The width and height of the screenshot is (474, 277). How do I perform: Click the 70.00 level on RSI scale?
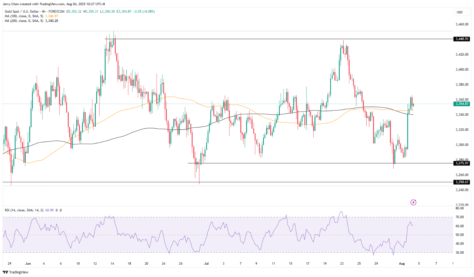coord(461,217)
